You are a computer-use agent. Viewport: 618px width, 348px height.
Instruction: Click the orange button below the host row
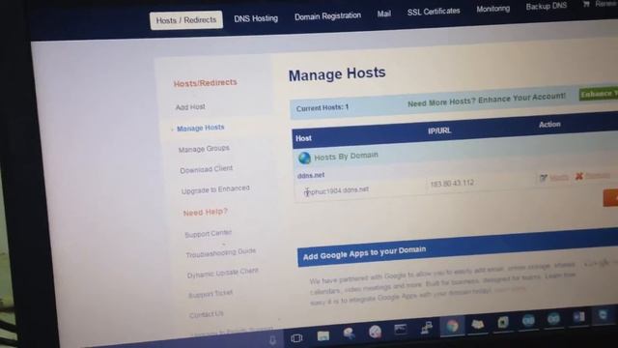point(610,197)
